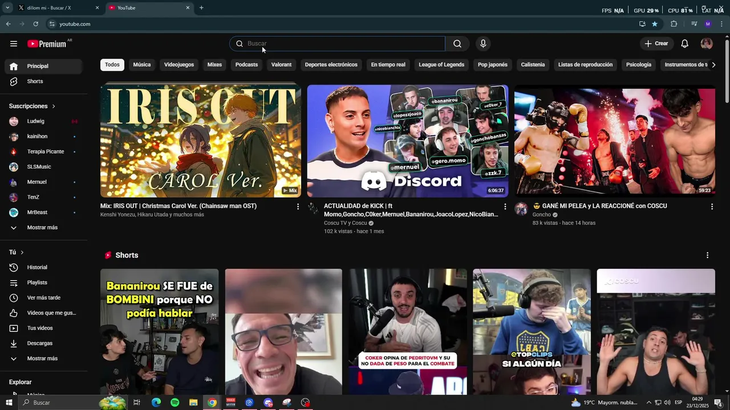Open the account avatar menu
The width and height of the screenshot is (730, 410).
click(x=707, y=44)
